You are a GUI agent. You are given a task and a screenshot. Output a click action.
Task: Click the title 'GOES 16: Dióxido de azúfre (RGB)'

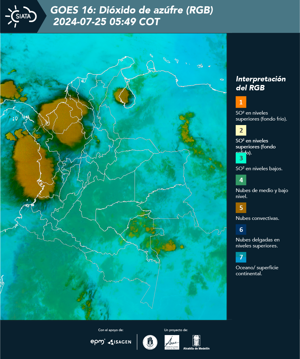pos(132,10)
